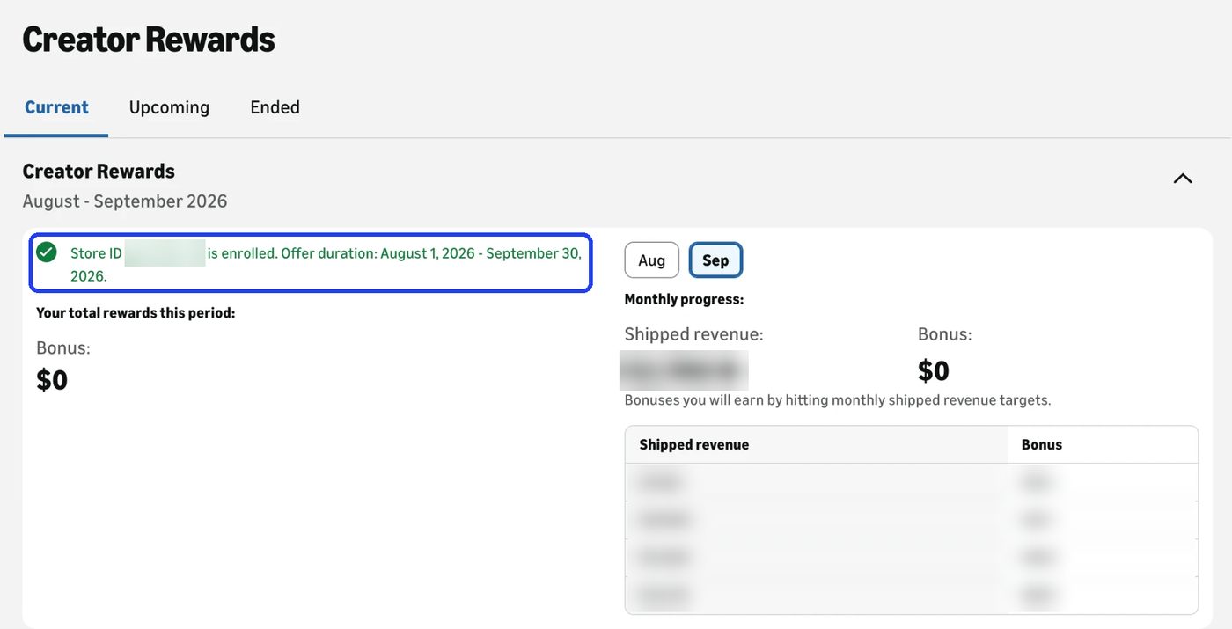The image size is (1232, 629).
Task: Click the 'Monthly progress:' label
Action: click(684, 299)
